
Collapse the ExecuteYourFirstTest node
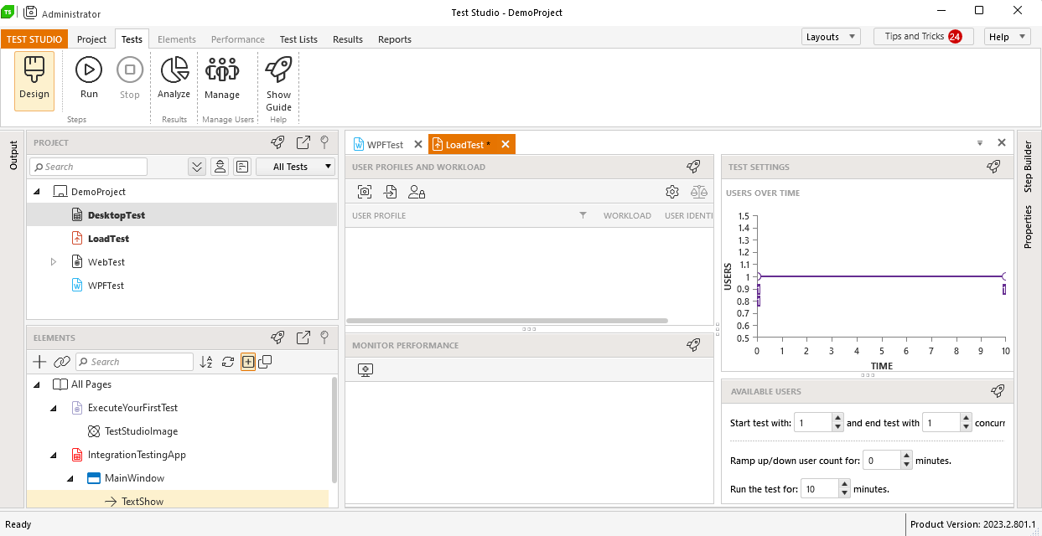tap(54, 408)
